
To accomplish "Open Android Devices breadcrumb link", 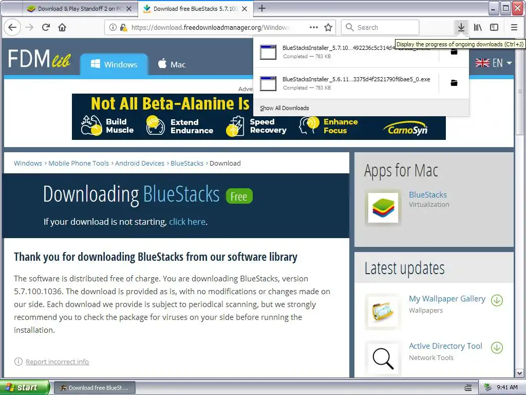I will pos(140,163).
